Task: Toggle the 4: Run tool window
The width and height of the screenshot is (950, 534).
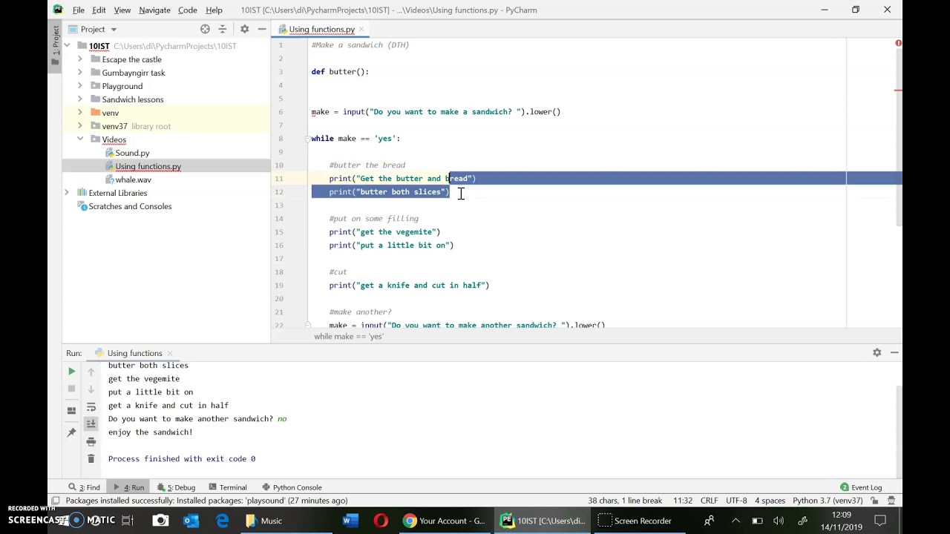Action: (129, 487)
